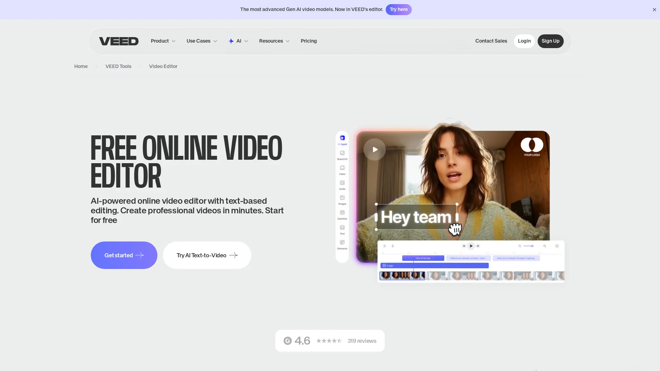The height and width of the screenshot is (371, 660).
Task: Click the Get started button
Action: [124, 255]
